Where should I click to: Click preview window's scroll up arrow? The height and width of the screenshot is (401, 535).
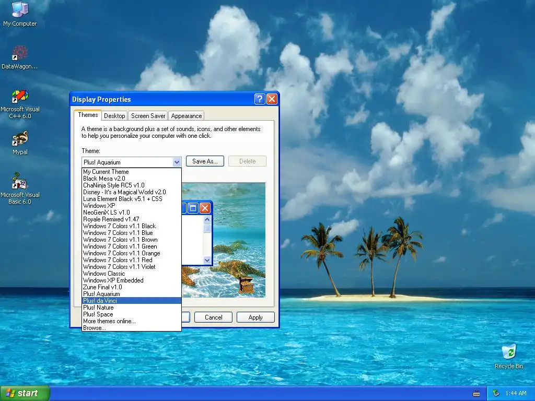207,220
